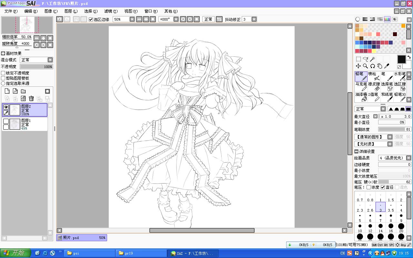413x258 pixels.
Task: Select the 铅笔 pencil tool
Action: (x=361, y=76)
